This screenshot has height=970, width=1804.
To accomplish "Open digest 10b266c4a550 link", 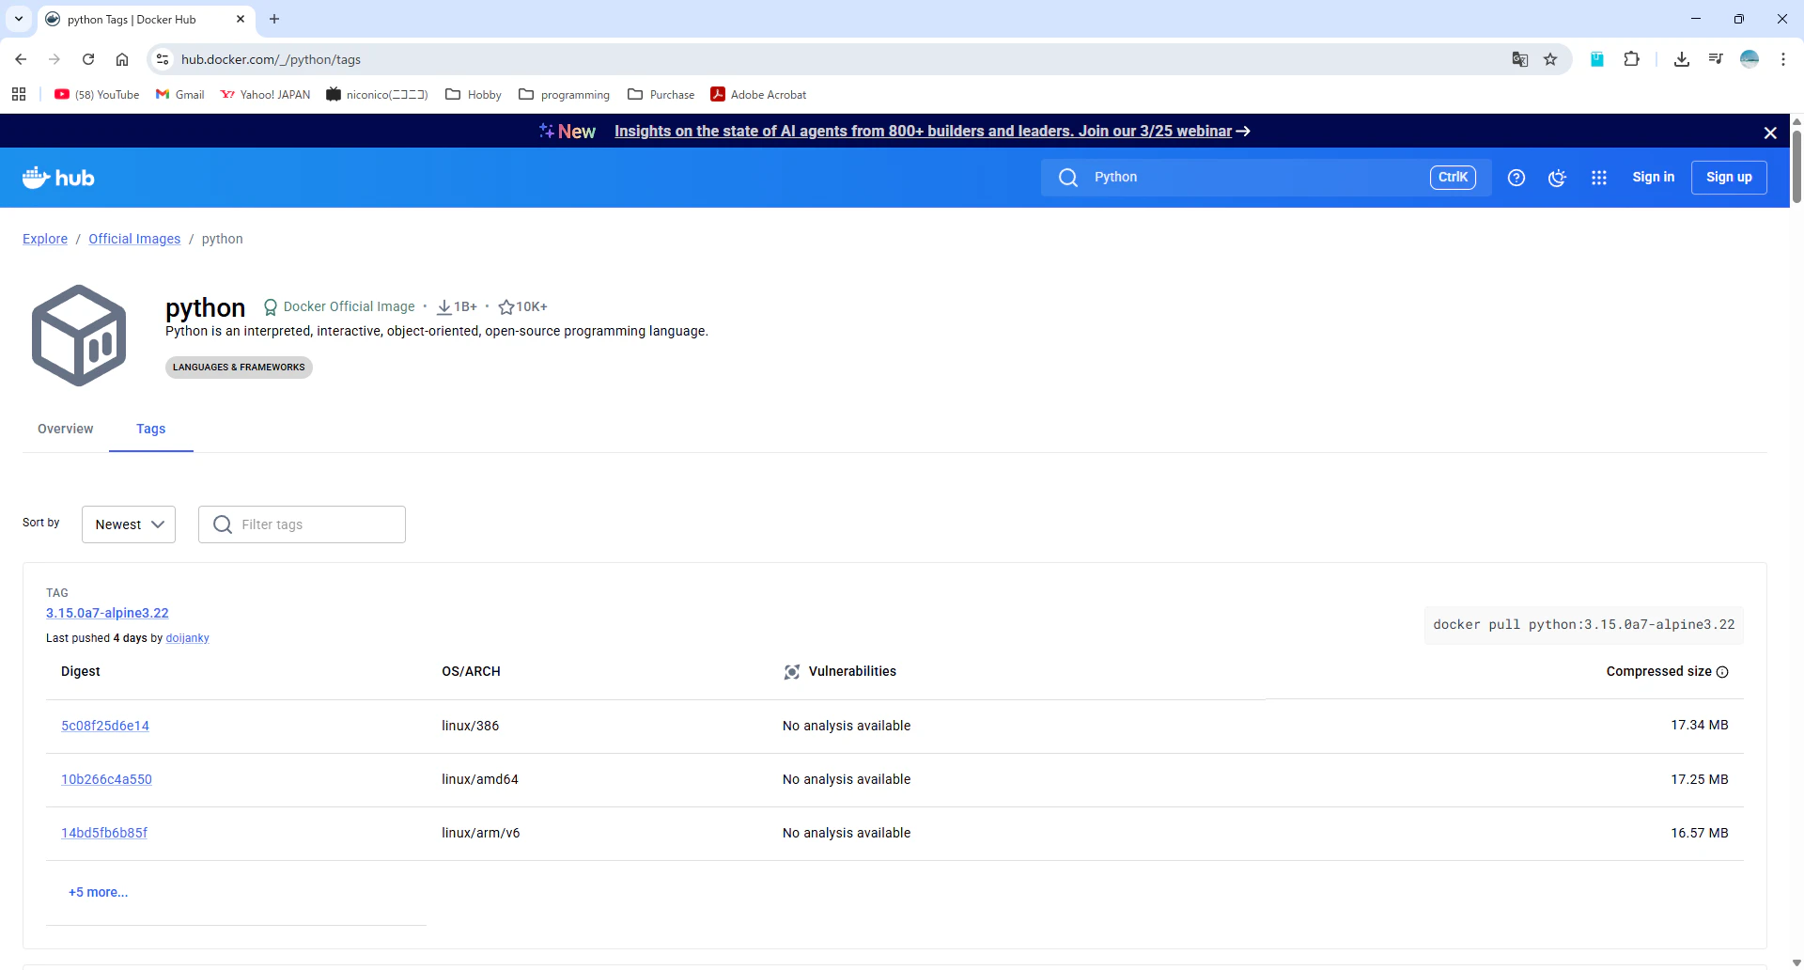I will pyautogui.click(x=106, y=779).
